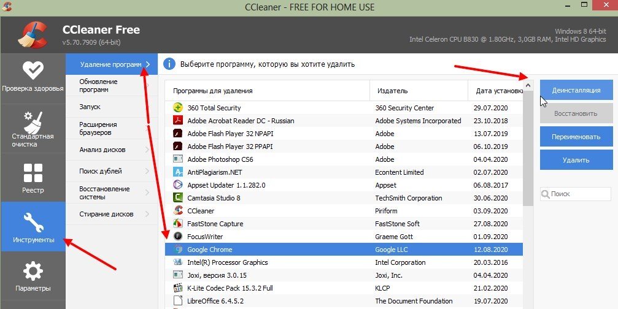The width and height of the screenshot is (618, 309).
Task: Click the Appset Updater icon
Action: click(178, 185)
